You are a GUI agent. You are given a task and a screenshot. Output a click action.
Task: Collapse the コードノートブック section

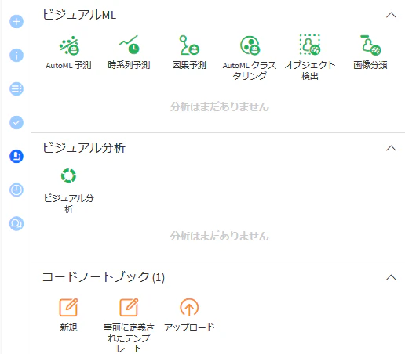tap(391, 277)
